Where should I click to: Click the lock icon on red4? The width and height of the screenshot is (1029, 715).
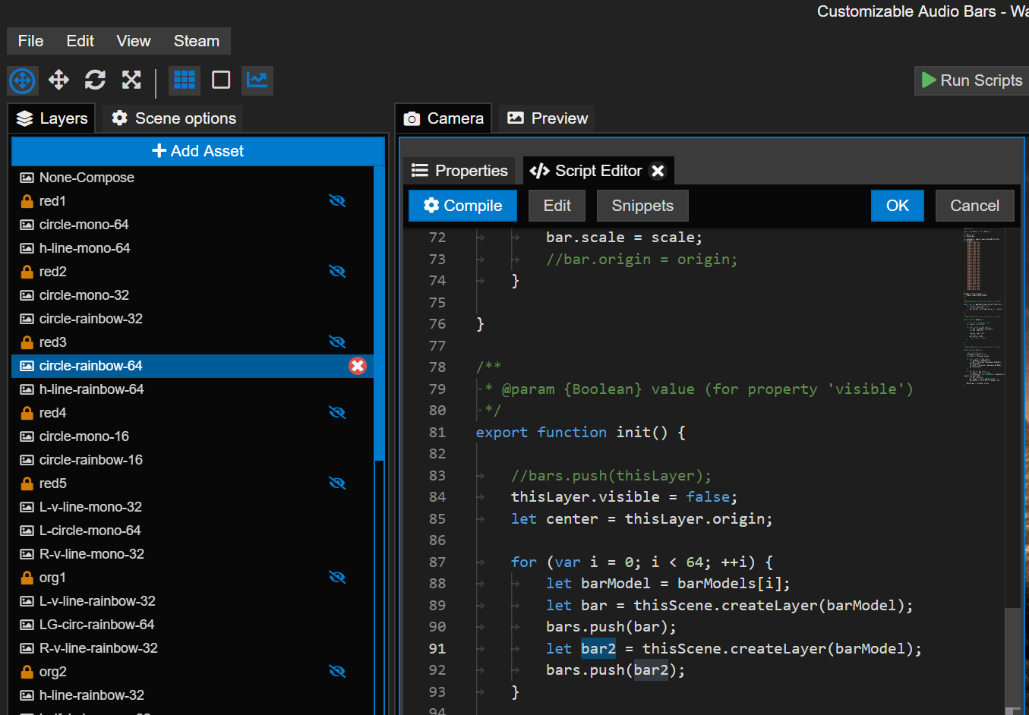(x=27, y=413)
